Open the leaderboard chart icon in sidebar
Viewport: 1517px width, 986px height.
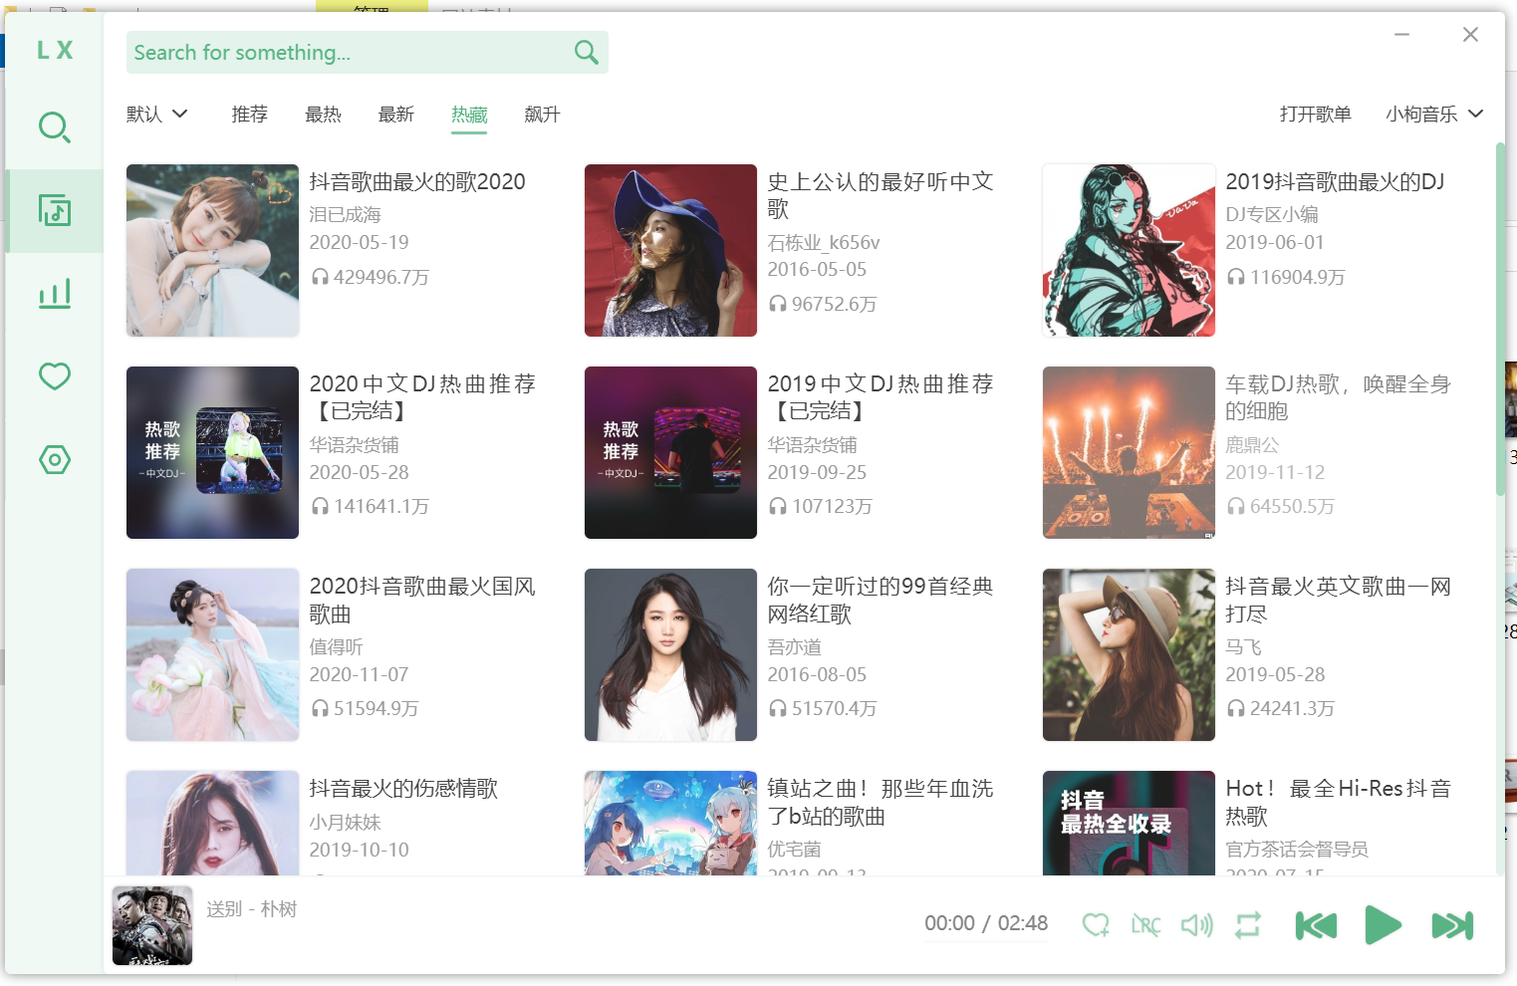[54, 294]
